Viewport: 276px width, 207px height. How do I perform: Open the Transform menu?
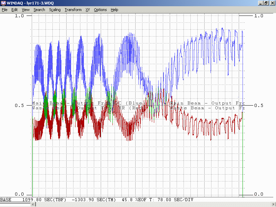click(x=73, y=10)
